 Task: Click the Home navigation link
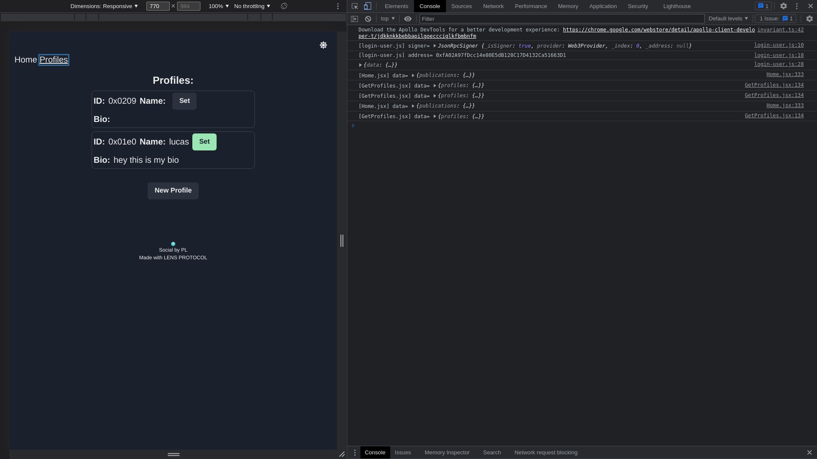pyautogui.click(x=26, y=60)
